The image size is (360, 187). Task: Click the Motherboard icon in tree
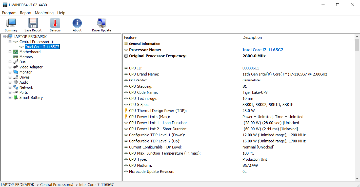16,52
